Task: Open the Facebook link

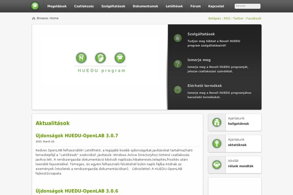Action: tap(253, 19)
